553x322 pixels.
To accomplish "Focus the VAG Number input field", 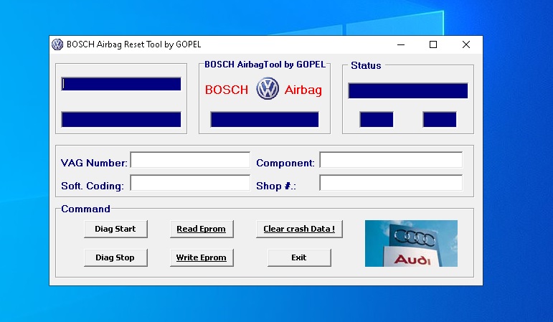I will point(190,160).
